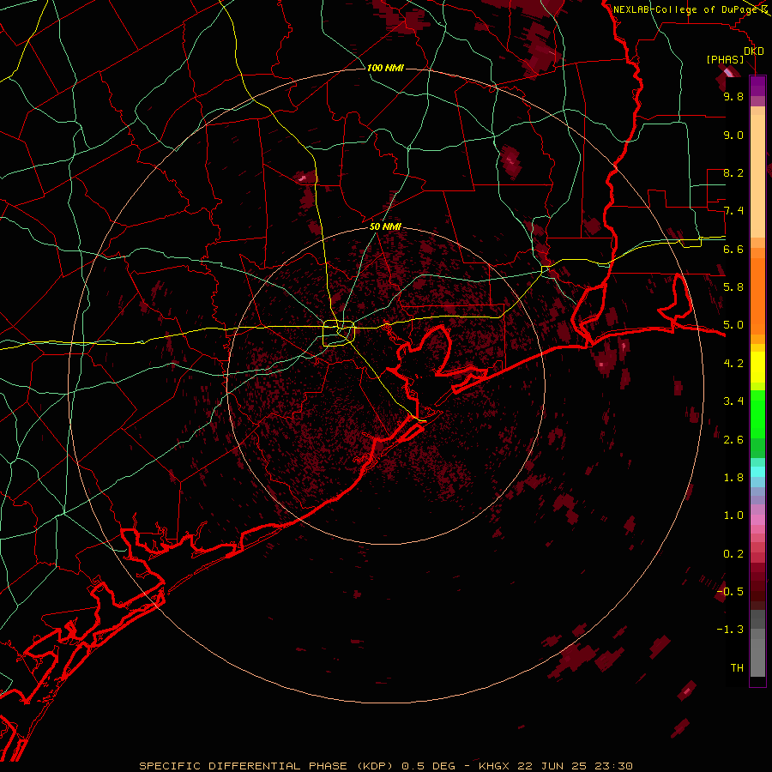Click the [PHAS] units label

(725, 59)
